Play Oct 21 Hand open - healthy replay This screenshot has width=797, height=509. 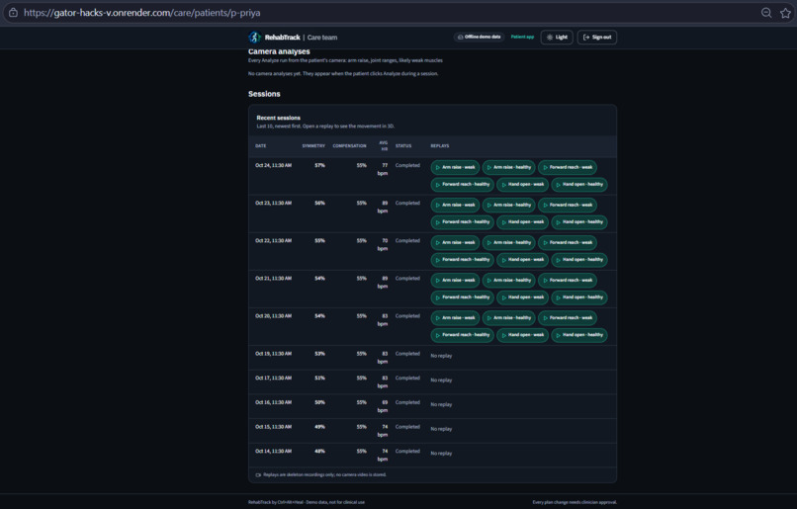click(578, 297)
